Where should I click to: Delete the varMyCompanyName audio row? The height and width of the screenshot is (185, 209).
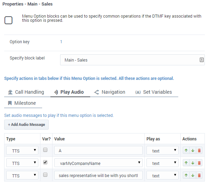(199, 163)
